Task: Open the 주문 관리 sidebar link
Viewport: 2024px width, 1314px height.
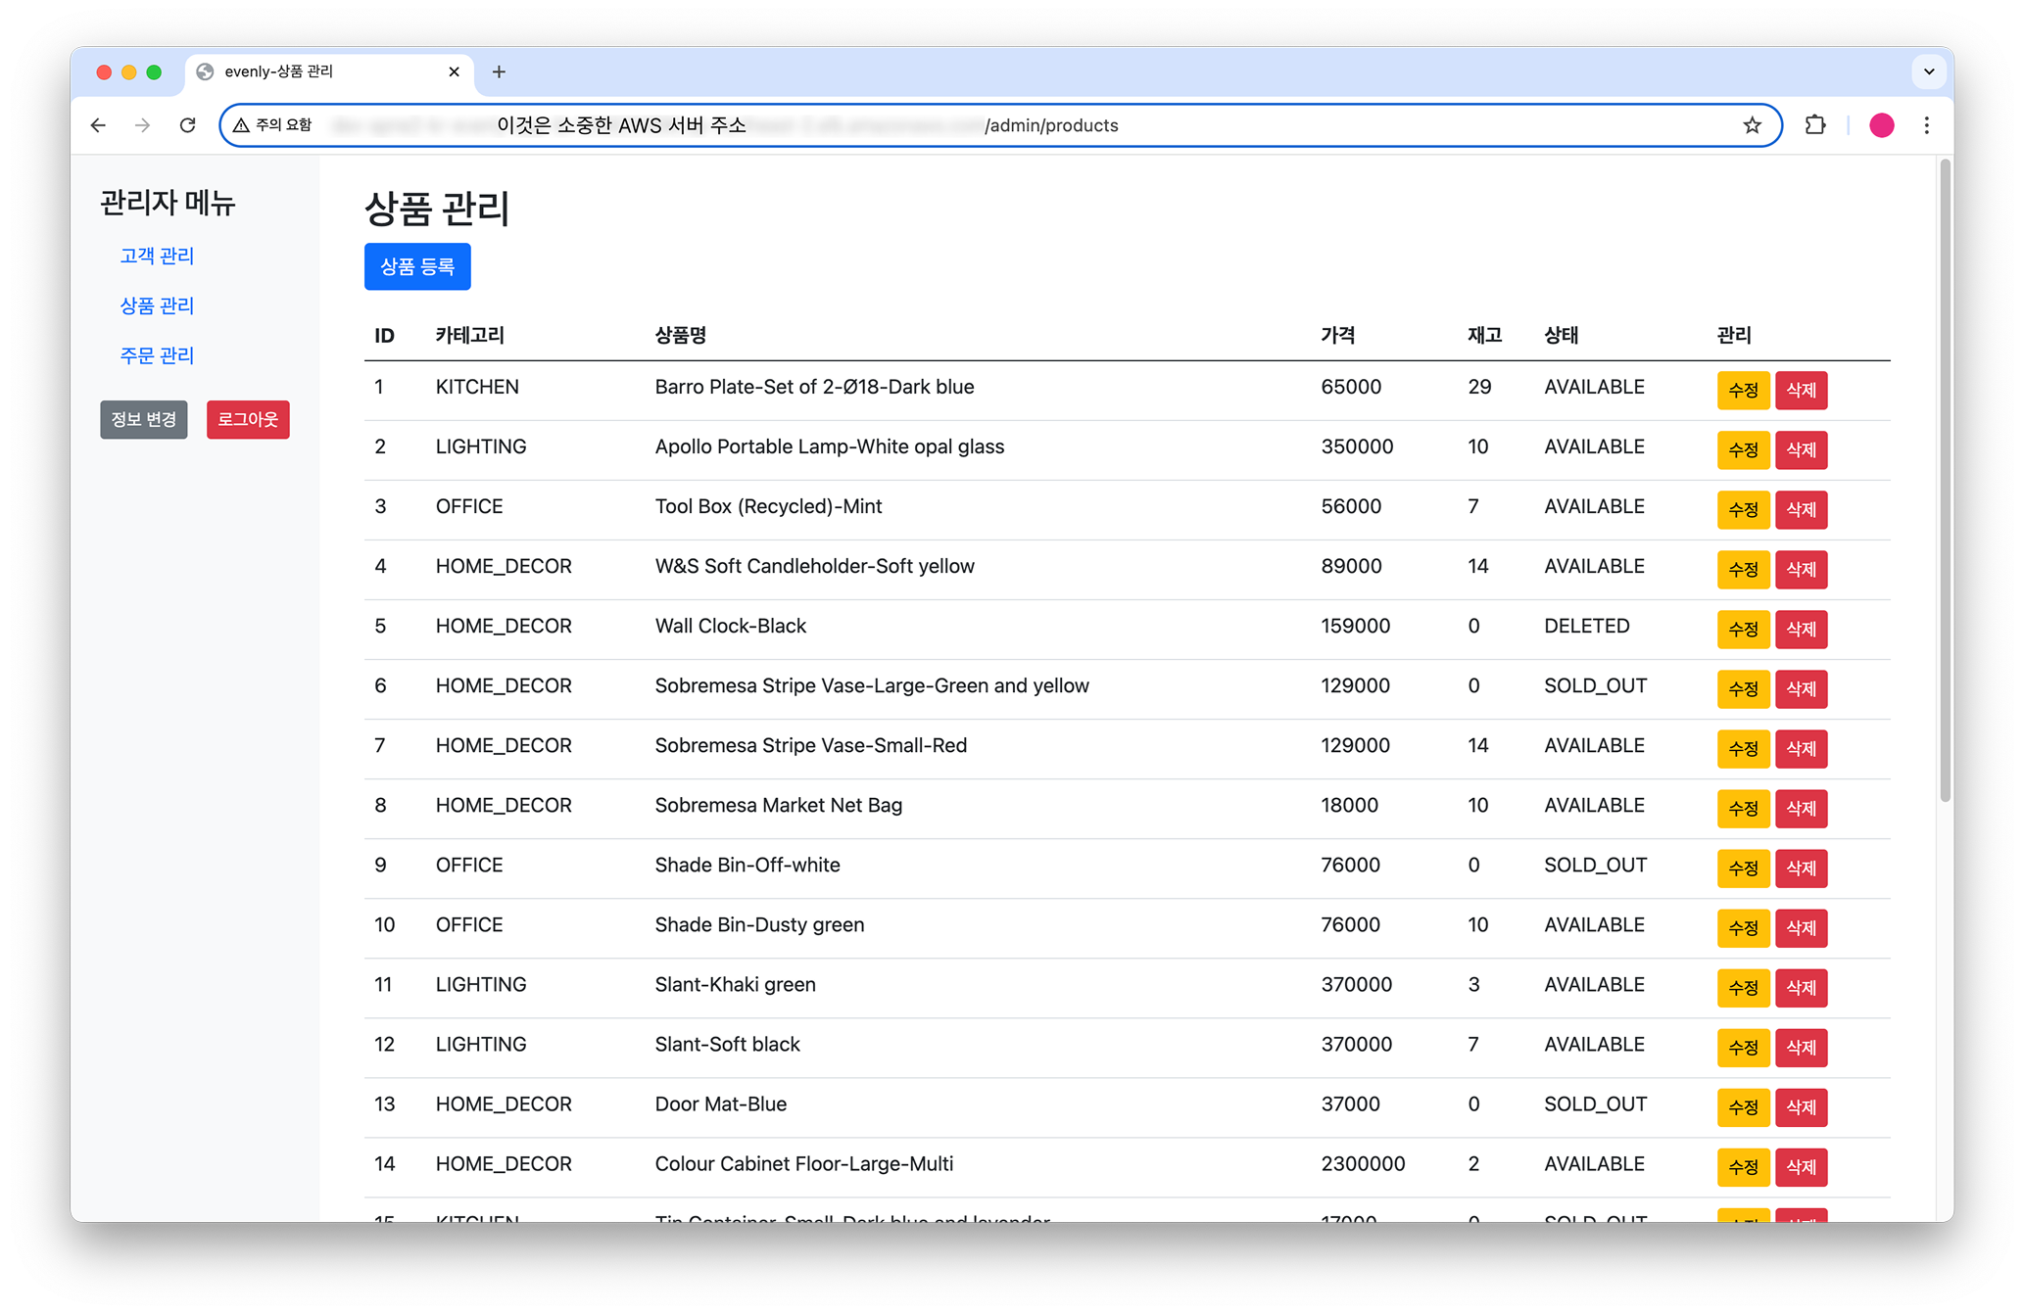Action: (157, 355)
